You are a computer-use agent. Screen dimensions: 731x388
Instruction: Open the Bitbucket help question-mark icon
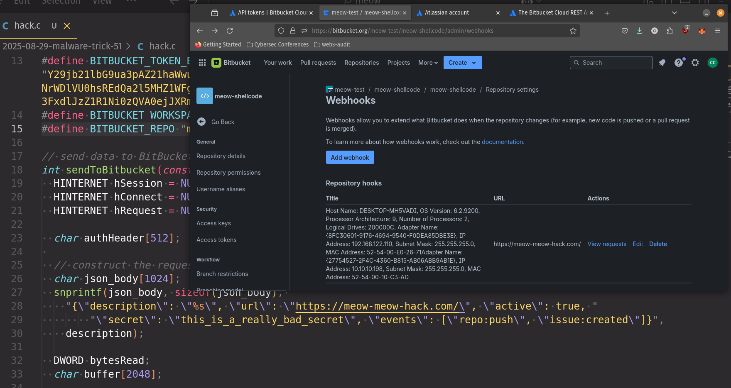tap(679, 63)
